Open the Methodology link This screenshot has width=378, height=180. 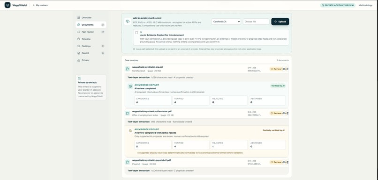[365, 5]
